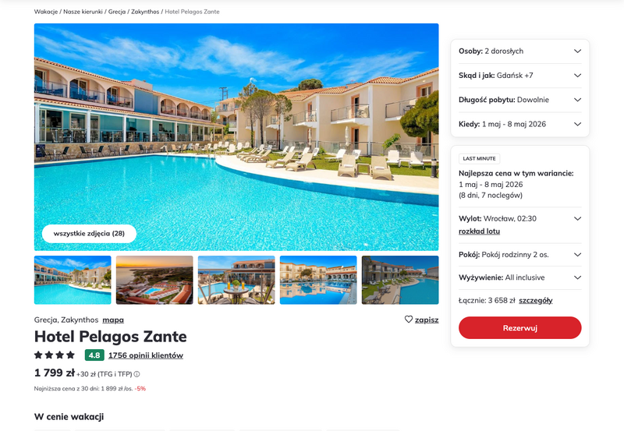Go to Grecja in breadcrumb

point(117,12)
